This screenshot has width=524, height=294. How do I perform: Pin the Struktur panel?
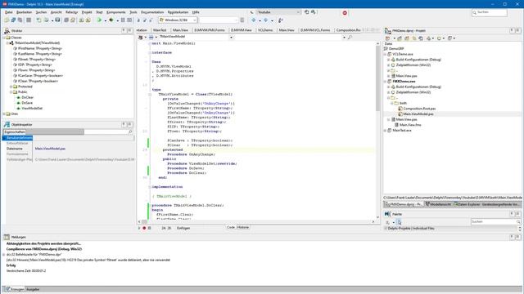[x=124, y=30]
